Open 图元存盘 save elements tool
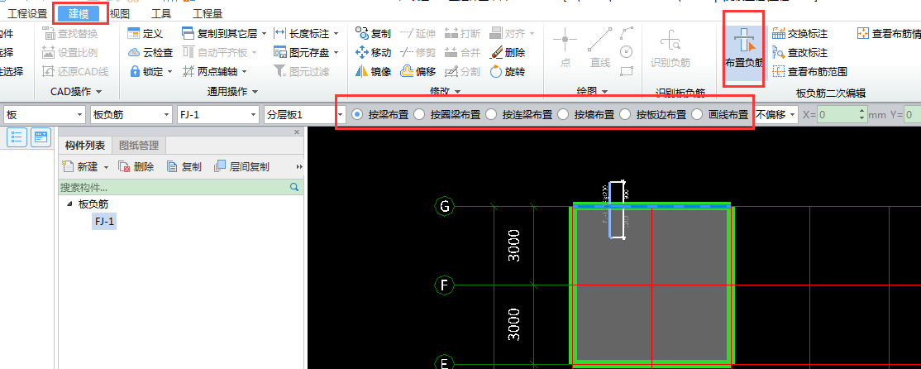921x369 pixels. coord(306,52)
